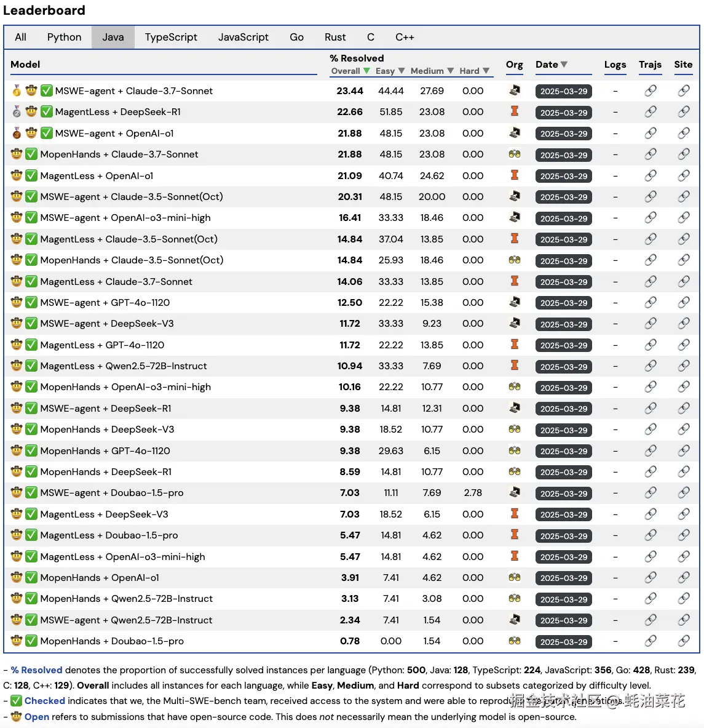Open Site link for MSWE-agent + Claude-3.7-Sonnet
The image size is (704, 728).
point(684,90)
